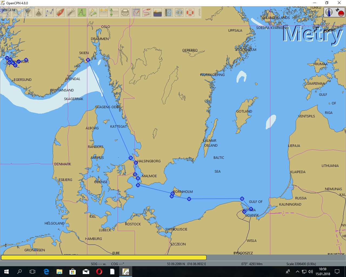The width and height of the screenshot is (346, 277).
Task: Click the GPS satellite status red indicator
Action: (340, 12)
